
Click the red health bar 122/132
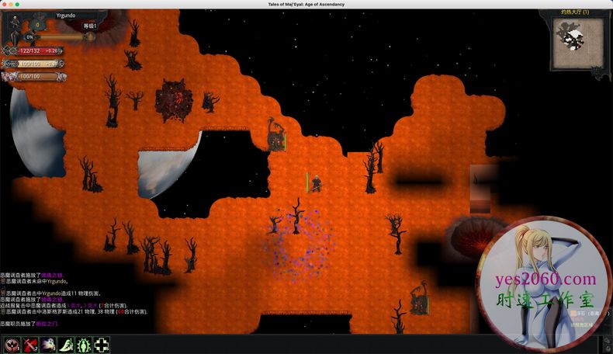35,50
